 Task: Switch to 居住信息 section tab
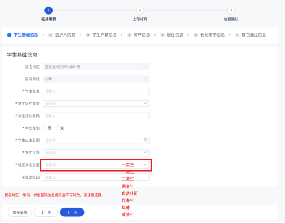(x=172, y=35)
